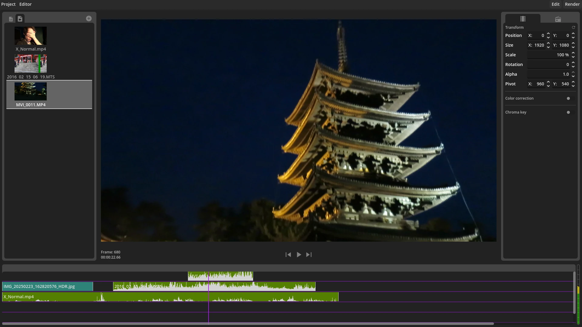Enable the Color correction effect
The width and height of the screenshot is (582, 327).
[568, 98]
